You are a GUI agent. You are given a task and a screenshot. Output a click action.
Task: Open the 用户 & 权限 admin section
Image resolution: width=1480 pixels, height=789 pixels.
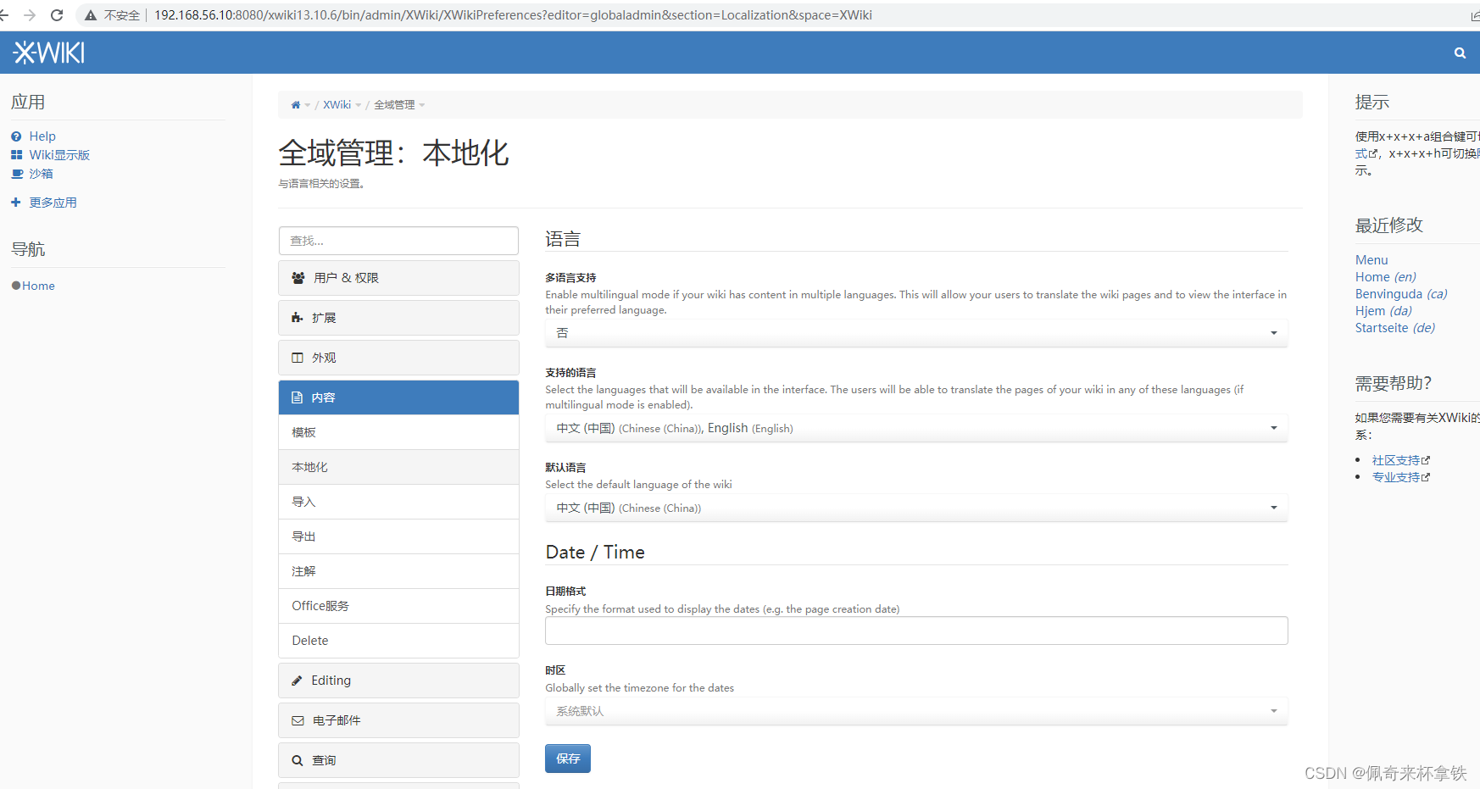[x=398, y=278]
